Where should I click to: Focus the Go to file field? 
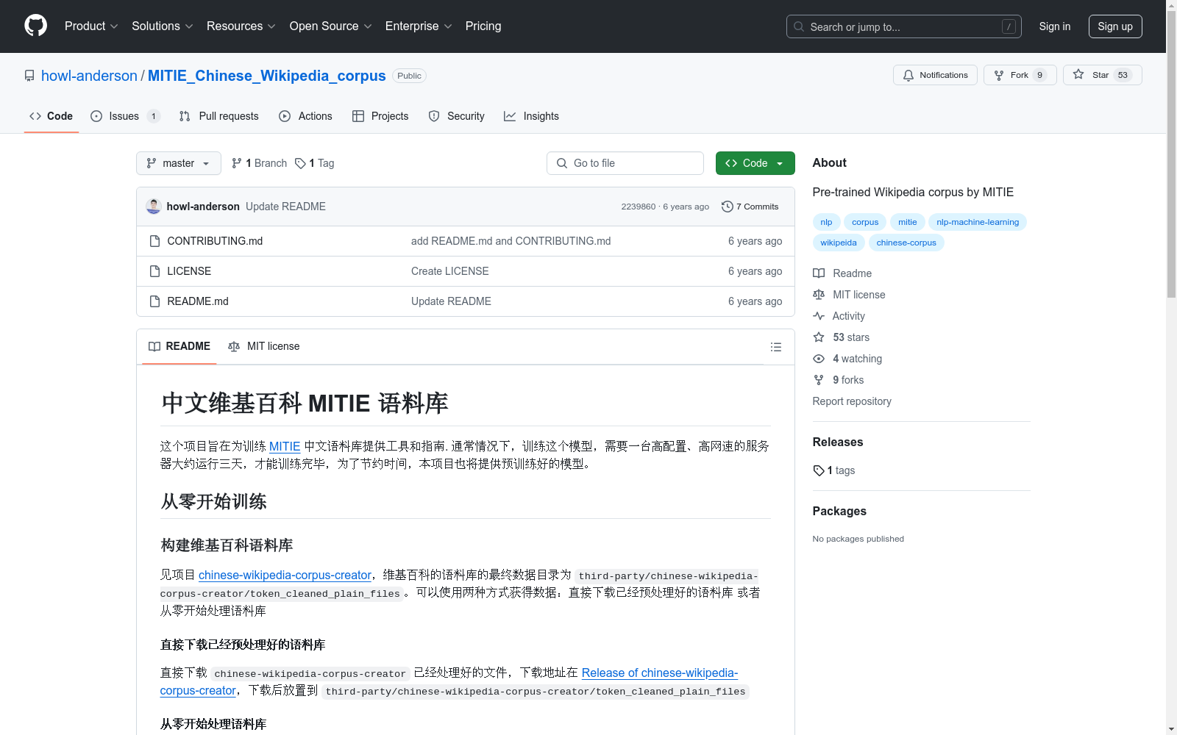[x=625, y=163]
